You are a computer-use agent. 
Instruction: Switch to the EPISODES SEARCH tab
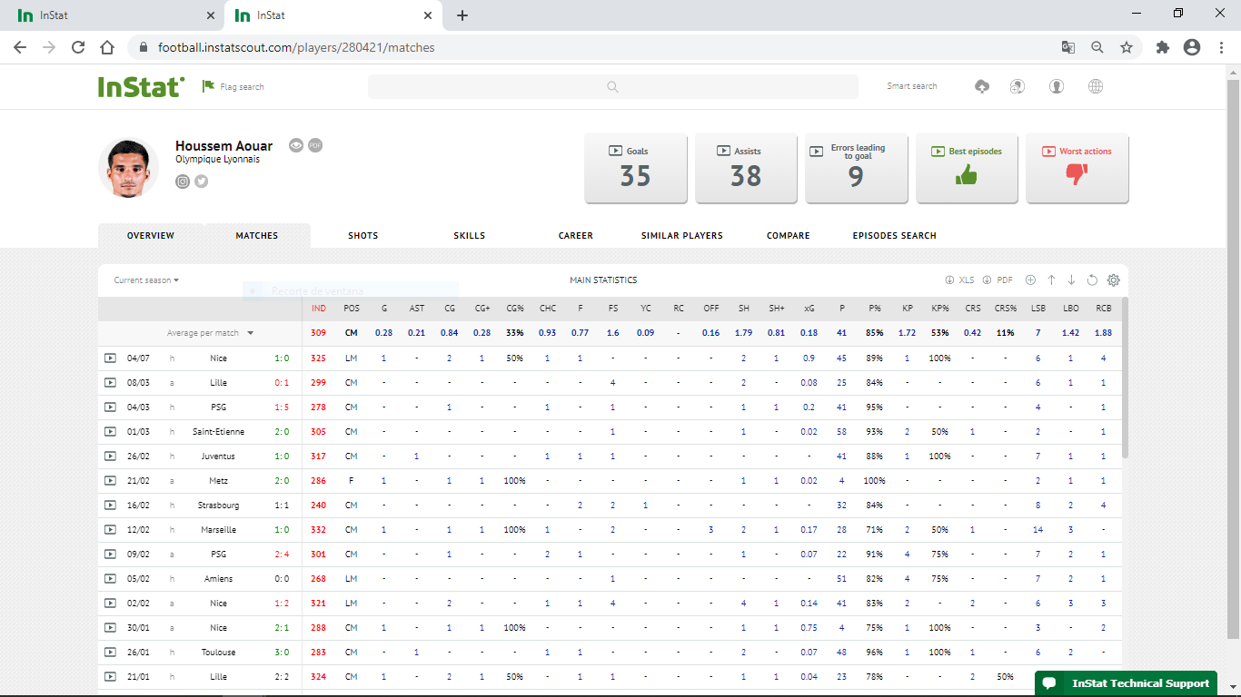click(x=895, y=236)
